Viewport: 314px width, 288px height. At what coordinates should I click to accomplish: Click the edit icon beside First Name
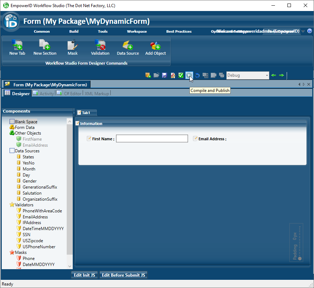coord(89,138)
